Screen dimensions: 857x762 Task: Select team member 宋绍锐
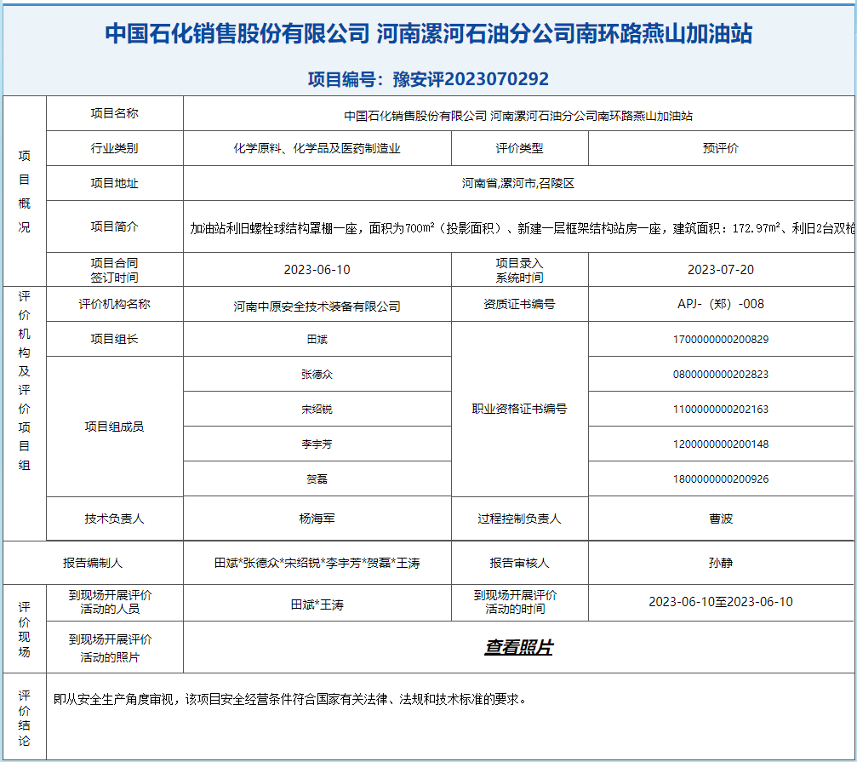[317, 410]
